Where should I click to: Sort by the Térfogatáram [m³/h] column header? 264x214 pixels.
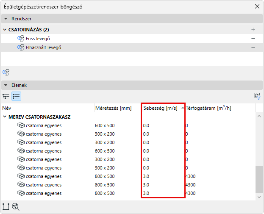220,108
